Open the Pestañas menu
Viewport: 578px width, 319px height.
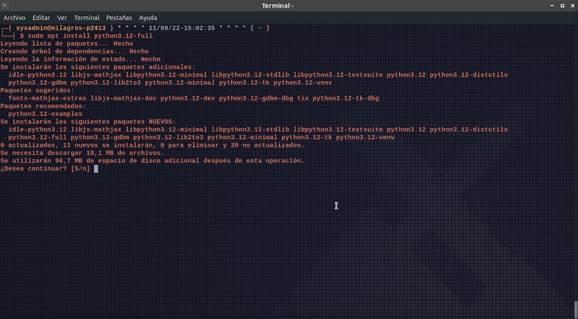click(x=119, y=17)
